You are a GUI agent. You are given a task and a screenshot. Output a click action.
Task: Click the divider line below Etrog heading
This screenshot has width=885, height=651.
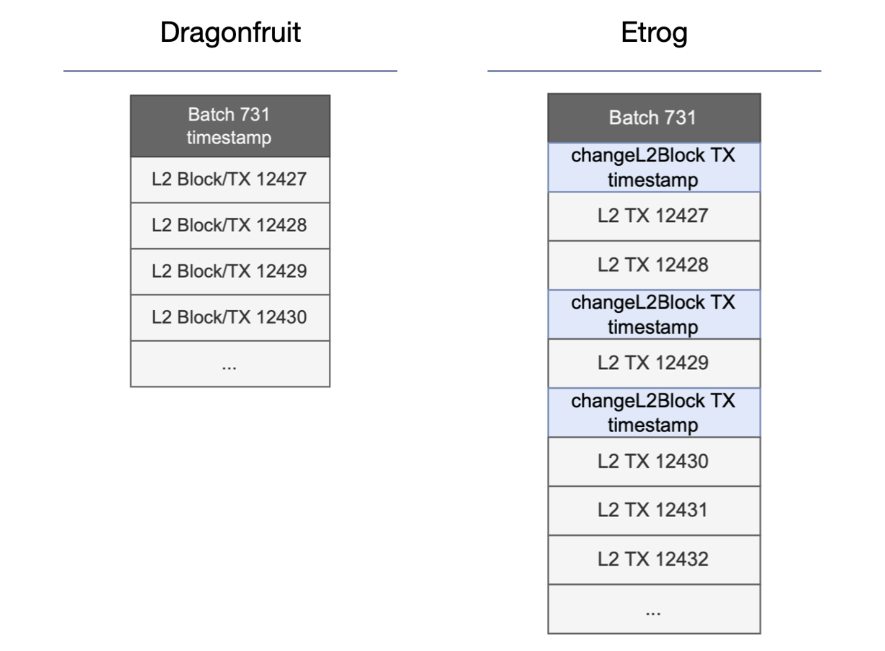(654, 71)
